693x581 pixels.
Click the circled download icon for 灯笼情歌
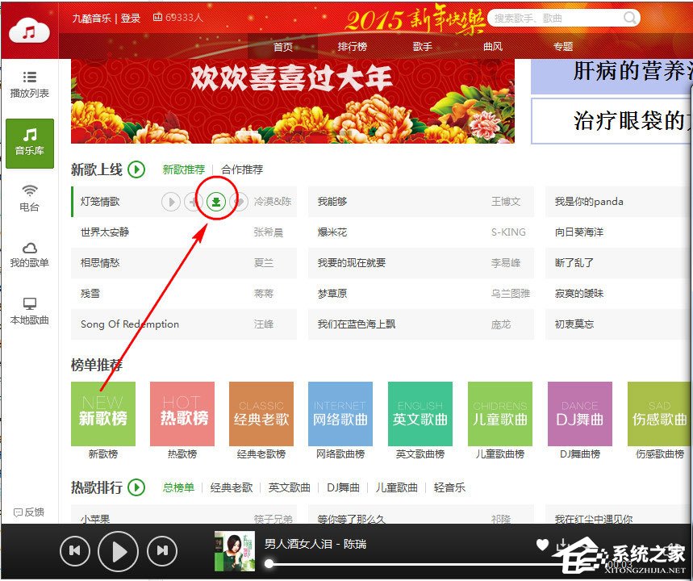[215, 202]
